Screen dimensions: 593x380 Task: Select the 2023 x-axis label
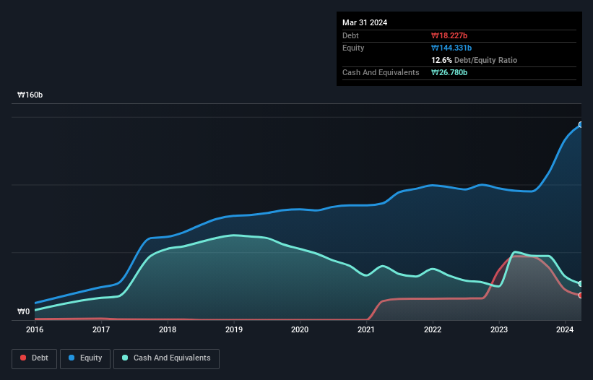click(499, 329)
